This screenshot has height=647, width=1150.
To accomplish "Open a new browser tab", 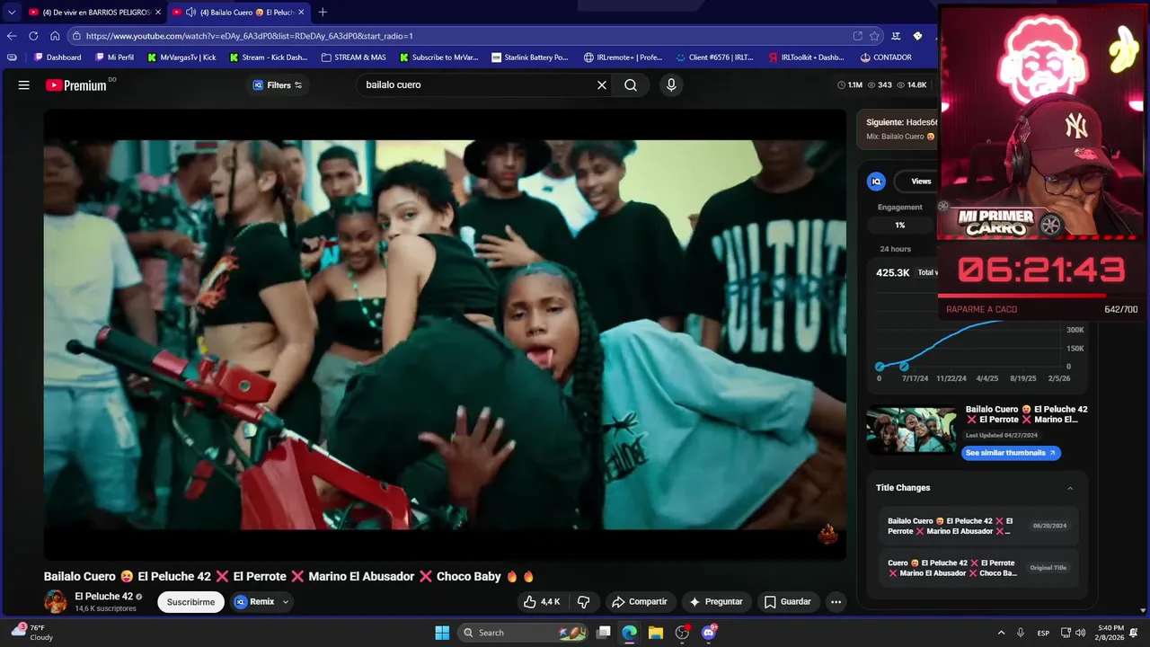I will tap(323, 13).
